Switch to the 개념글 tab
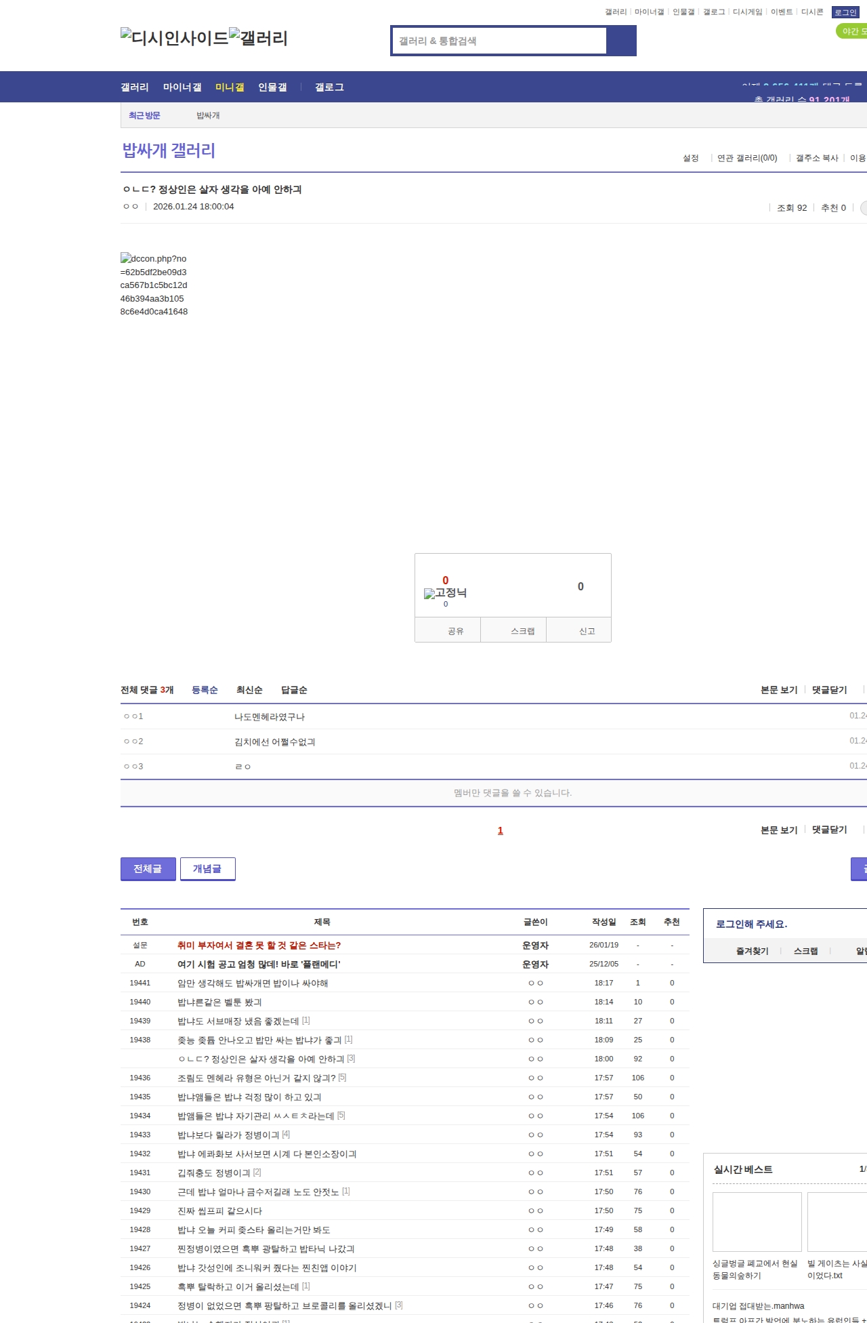This screenshot has width=867, height=1323. [x=207, y=869]
